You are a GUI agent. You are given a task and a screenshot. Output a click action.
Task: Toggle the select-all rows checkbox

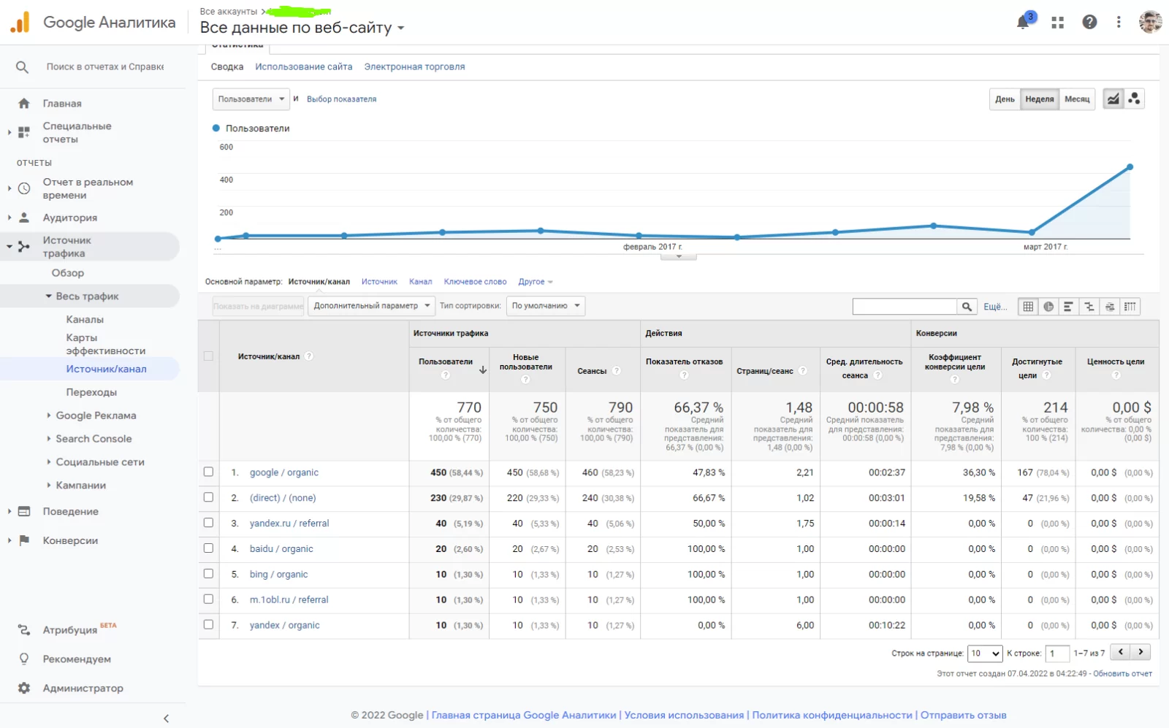click(208, 356)
